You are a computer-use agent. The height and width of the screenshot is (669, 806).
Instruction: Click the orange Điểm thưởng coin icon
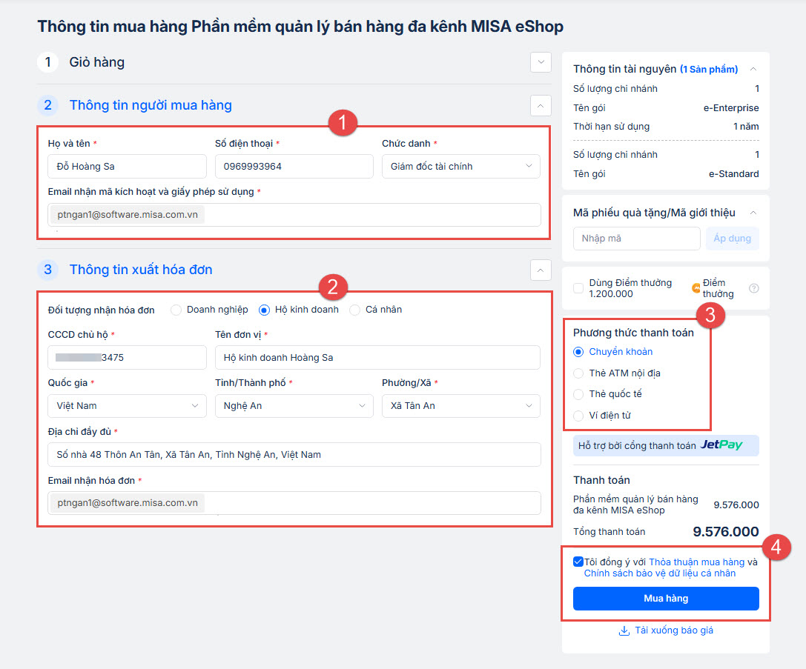(x=696, y=288)
